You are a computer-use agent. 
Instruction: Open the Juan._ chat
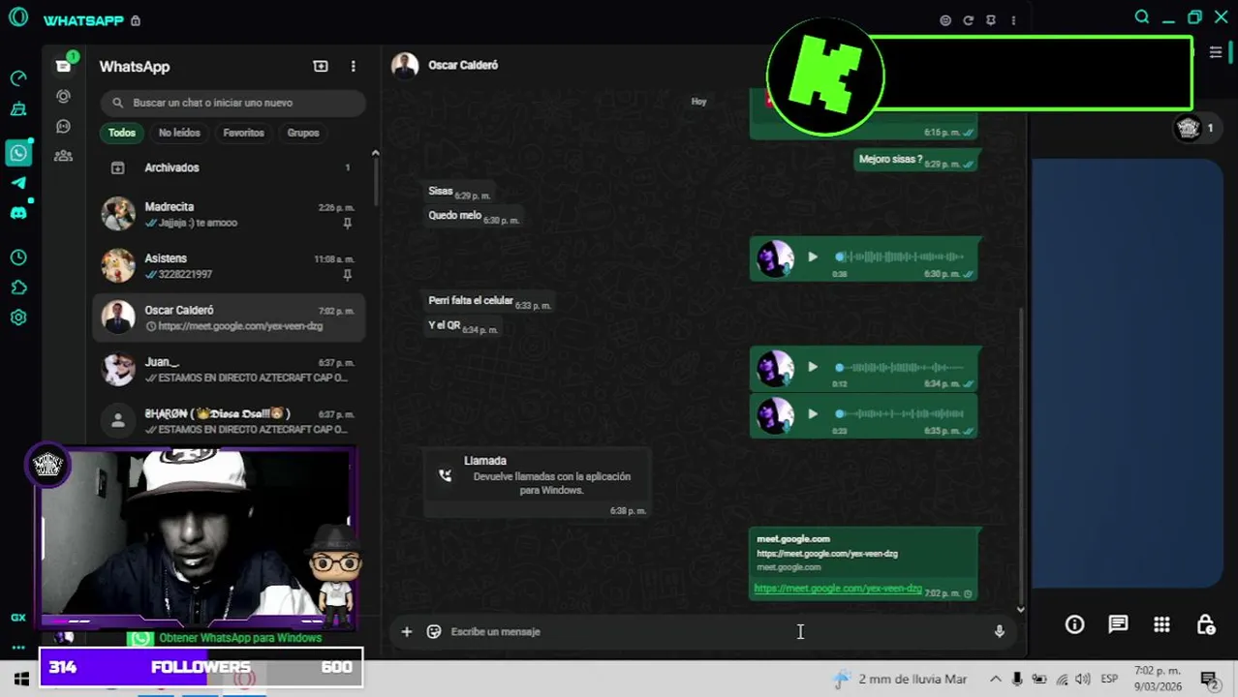pyautogui.click(x=230, y=369)
